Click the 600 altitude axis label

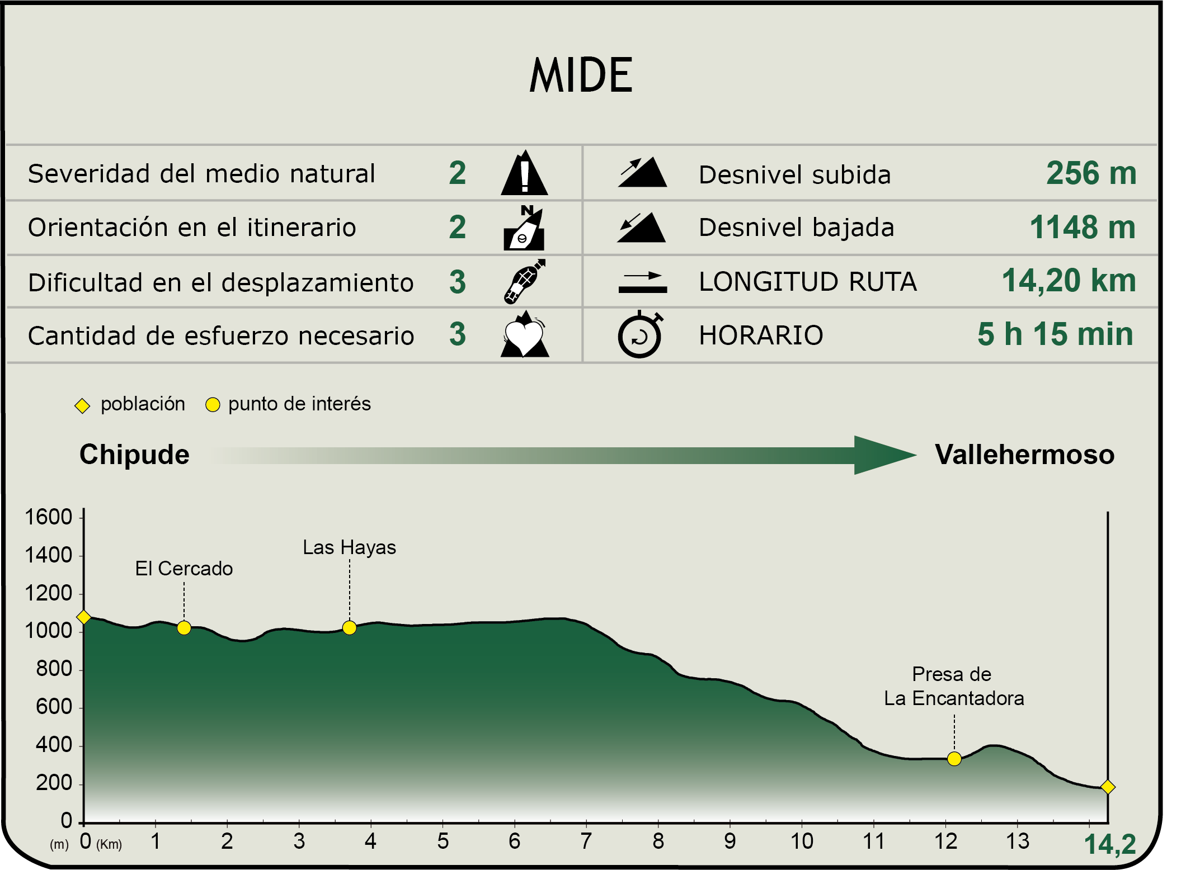tap(54, 707)
